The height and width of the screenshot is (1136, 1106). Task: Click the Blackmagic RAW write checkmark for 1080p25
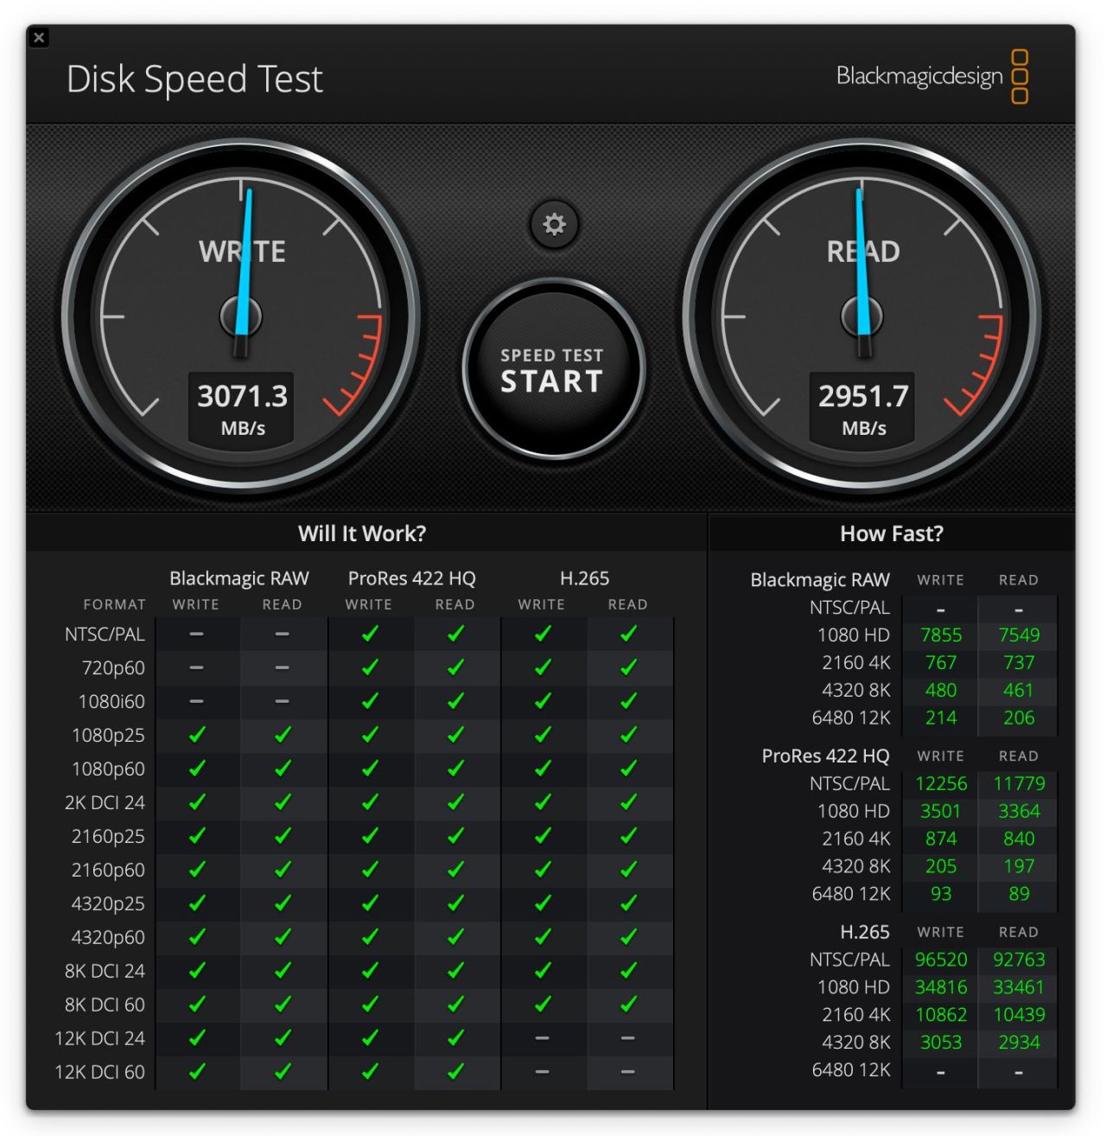[x=197, y=735]
